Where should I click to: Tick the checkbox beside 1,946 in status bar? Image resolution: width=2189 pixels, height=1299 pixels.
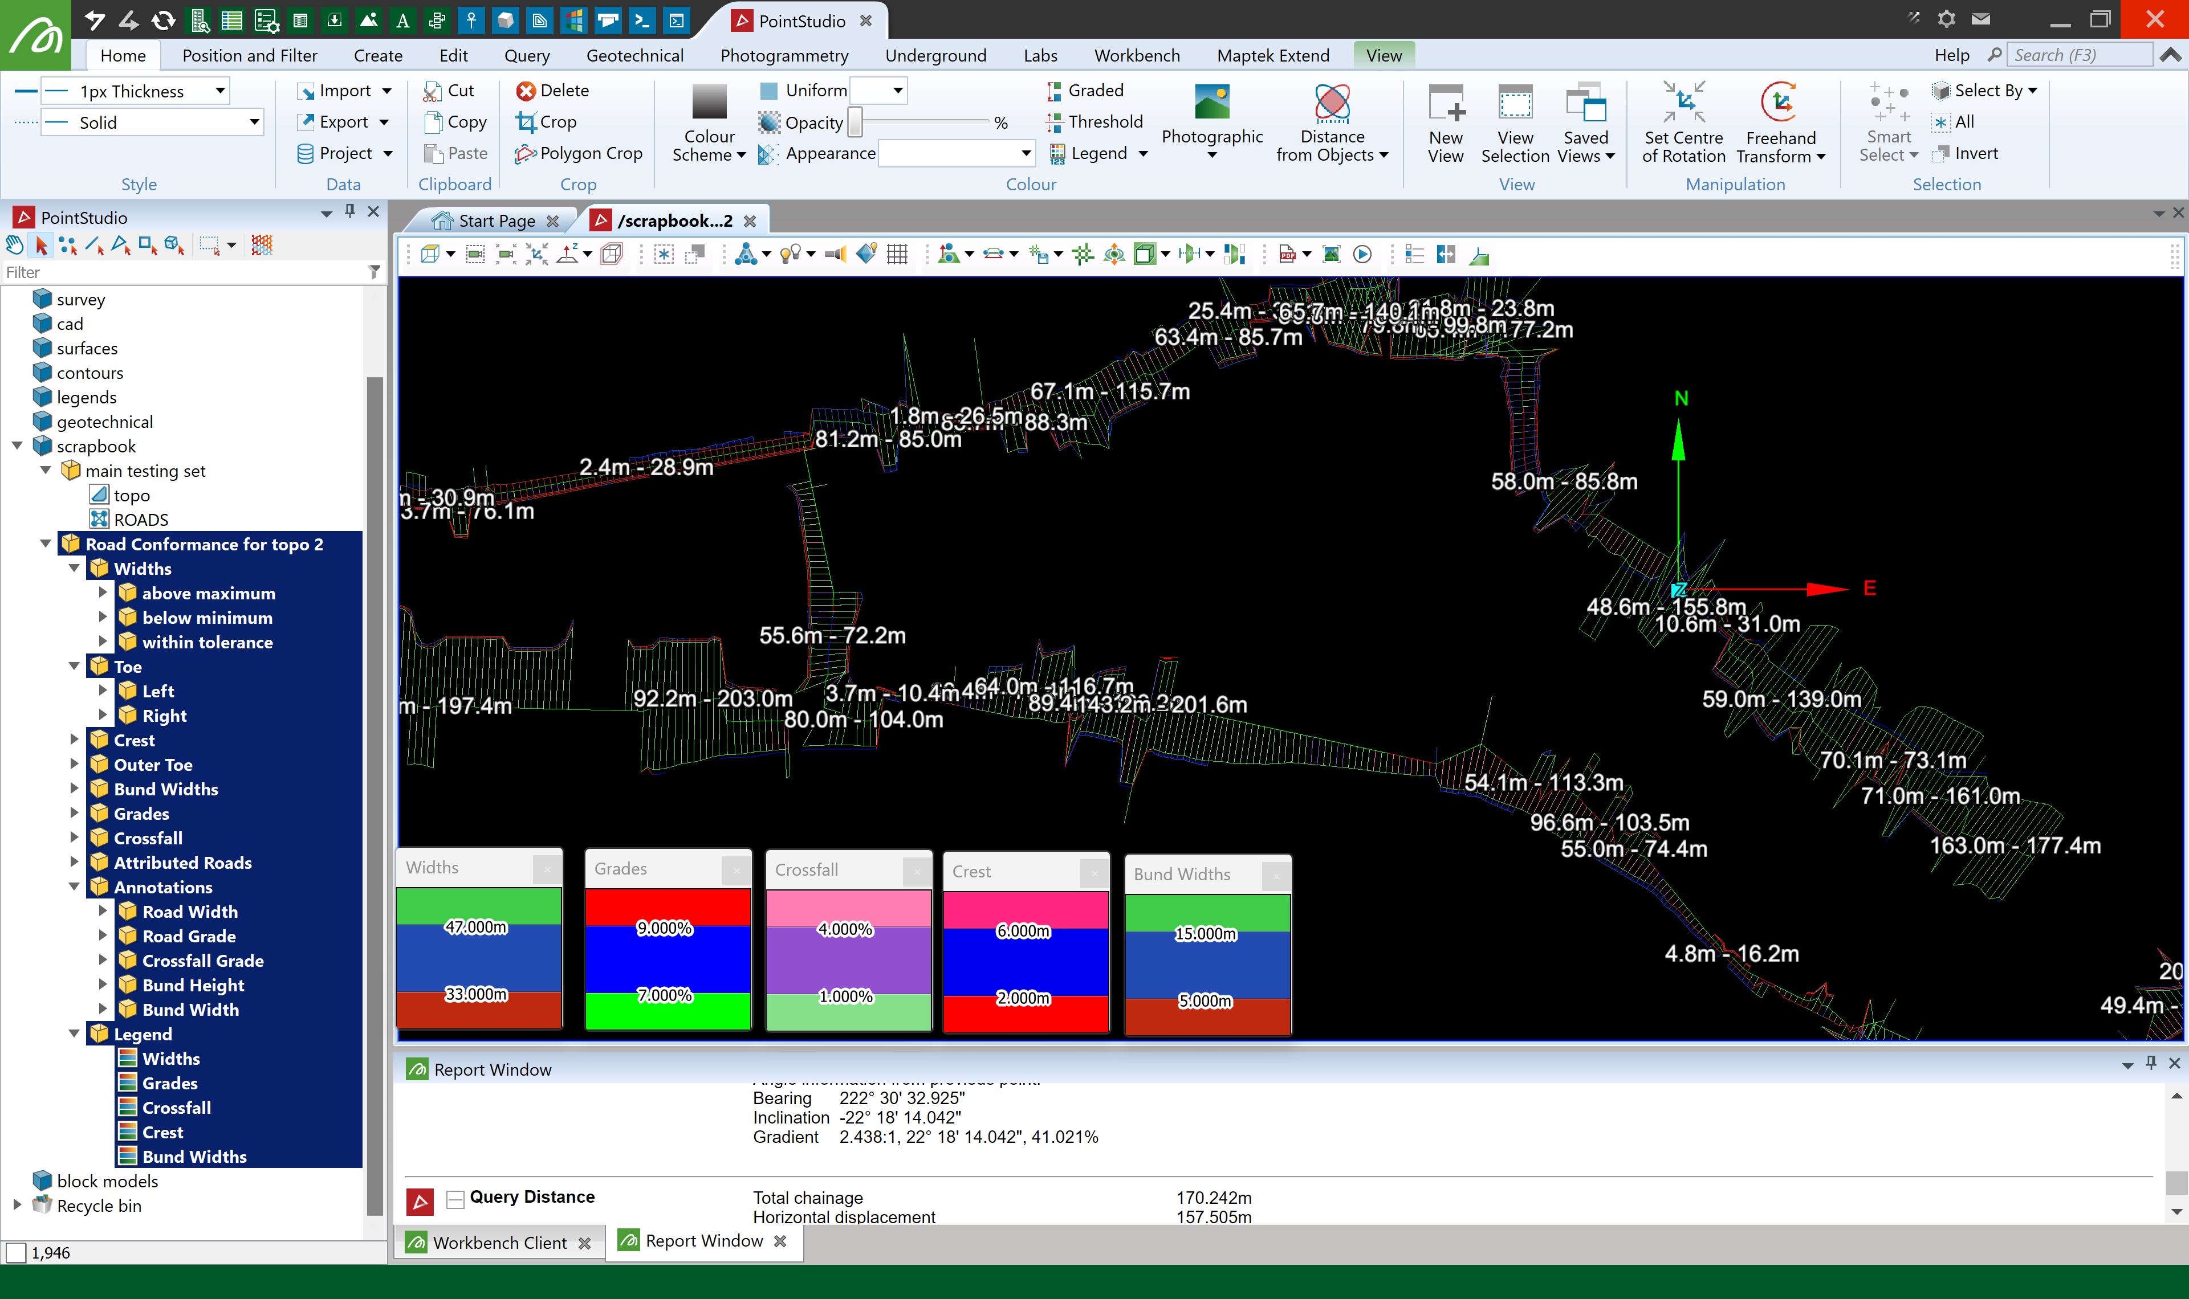(x=16, y=1253)
